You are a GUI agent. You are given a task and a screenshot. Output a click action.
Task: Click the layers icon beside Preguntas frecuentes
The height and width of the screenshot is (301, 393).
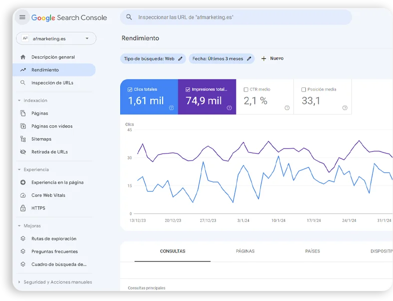pos(23,251)
